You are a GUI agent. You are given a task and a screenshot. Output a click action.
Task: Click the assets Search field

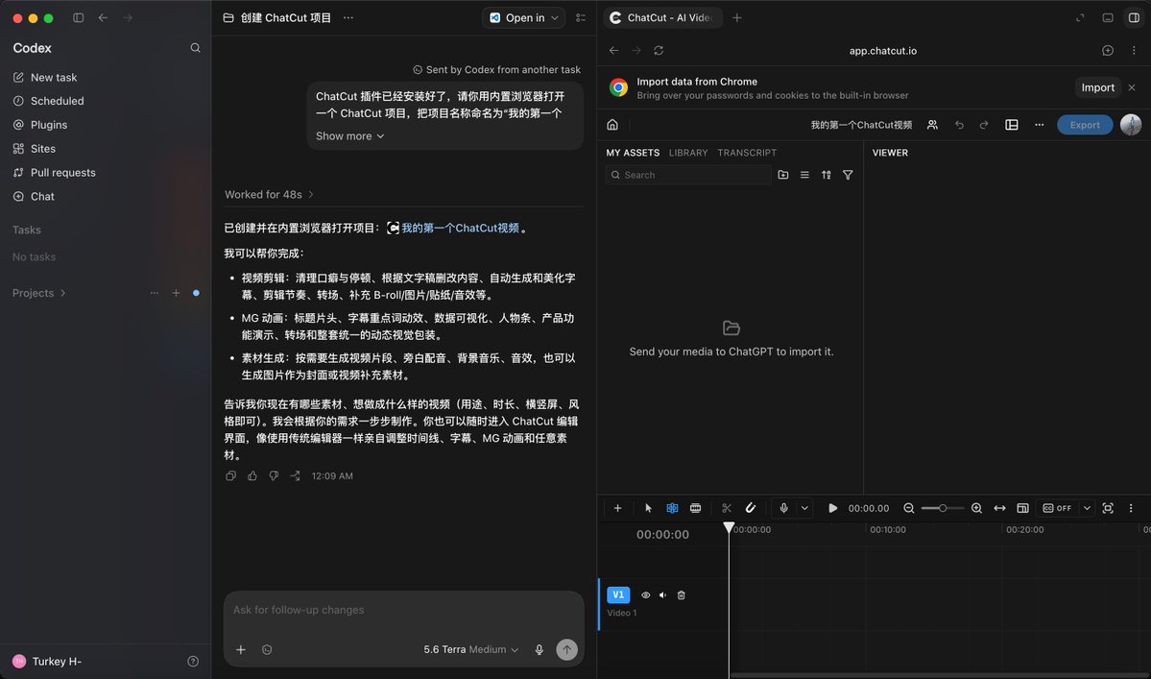[688, 175]
